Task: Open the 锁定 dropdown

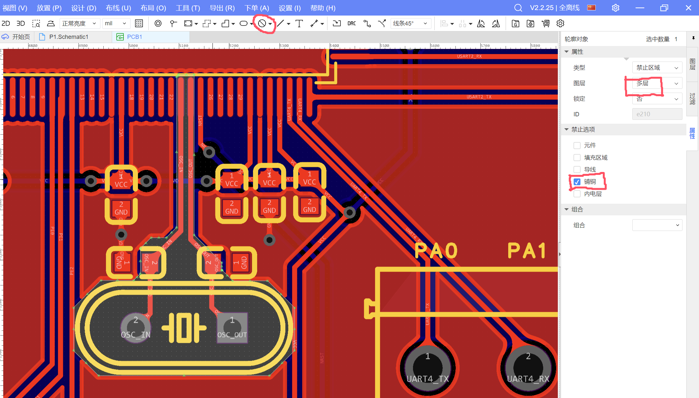Action: pos(657,98)
